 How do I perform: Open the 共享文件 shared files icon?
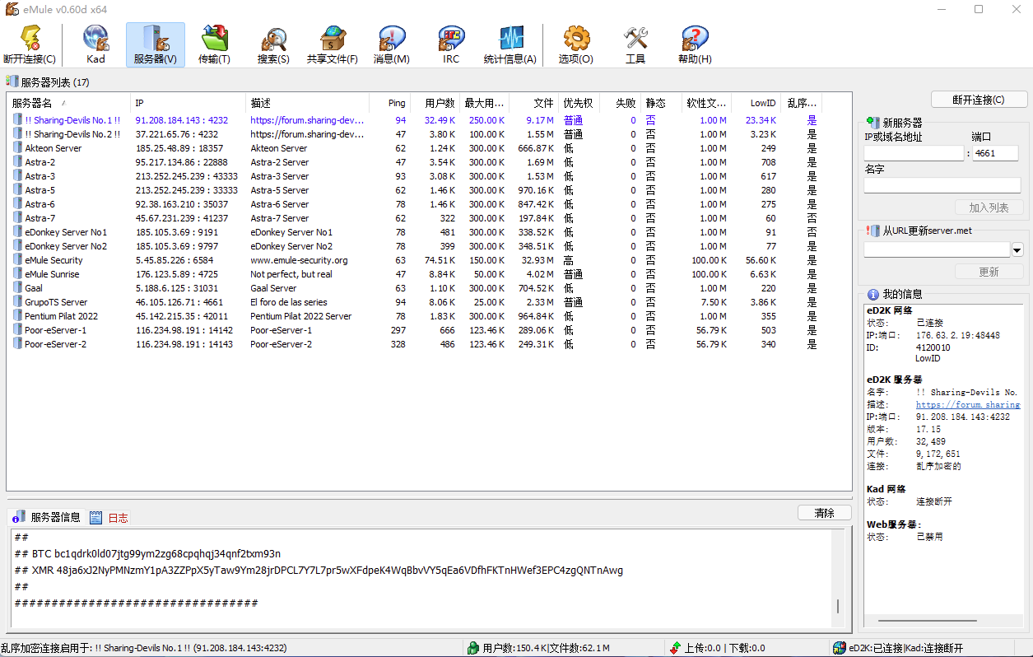(333, 44)
